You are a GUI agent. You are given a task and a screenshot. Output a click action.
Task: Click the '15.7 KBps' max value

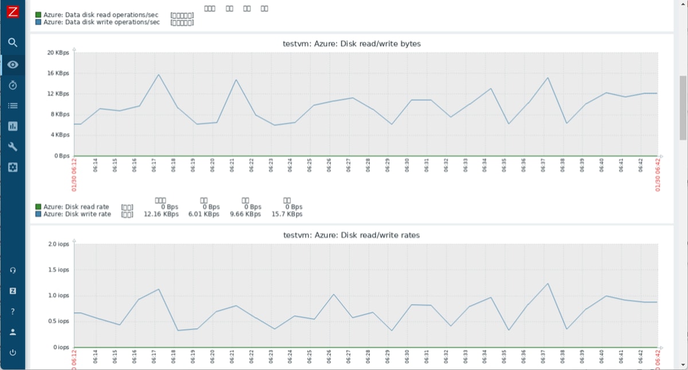[x=287, y=214]
